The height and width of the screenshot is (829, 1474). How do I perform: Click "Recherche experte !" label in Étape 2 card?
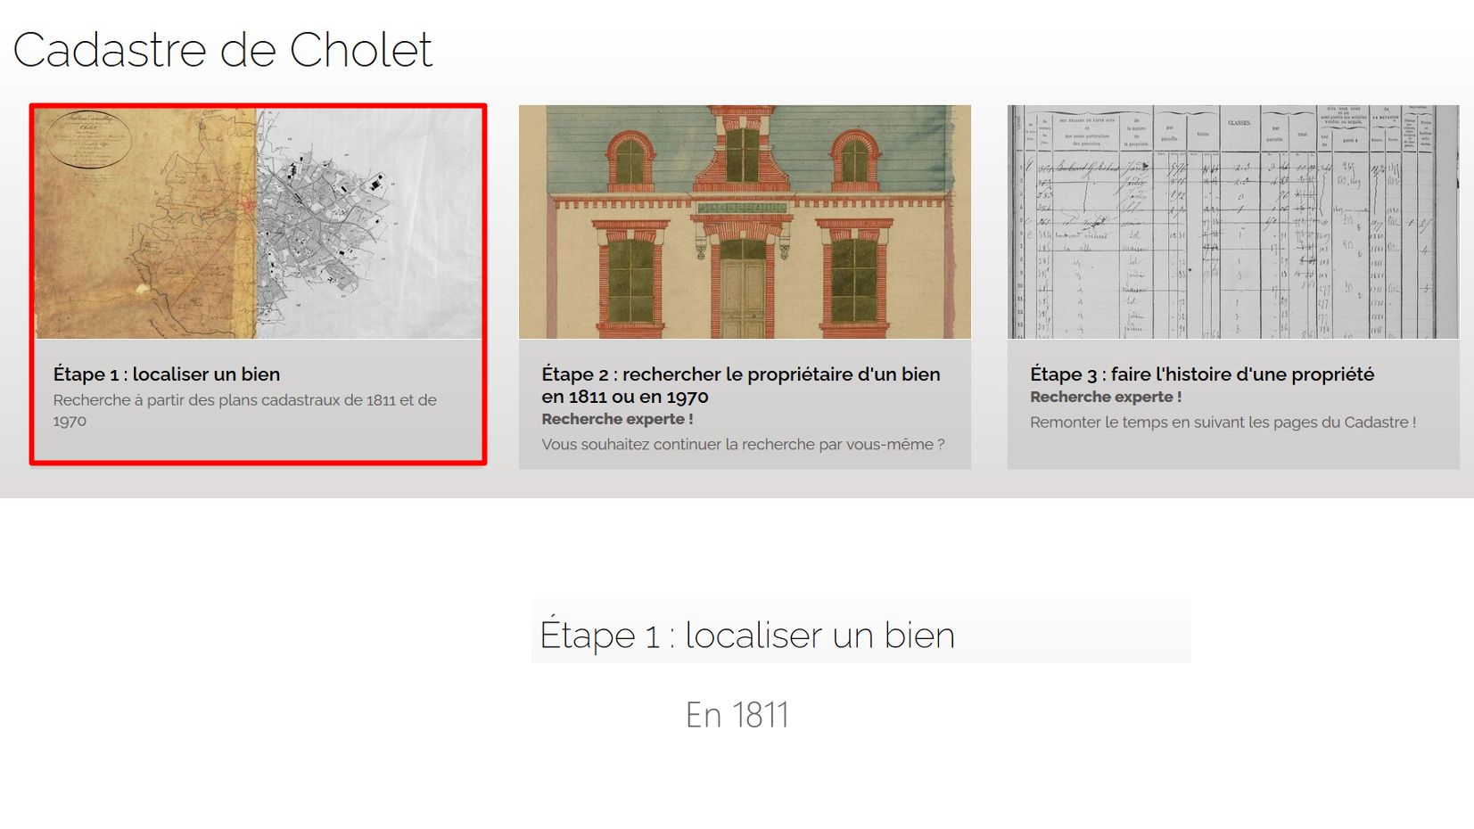click(x=617, y=419)
